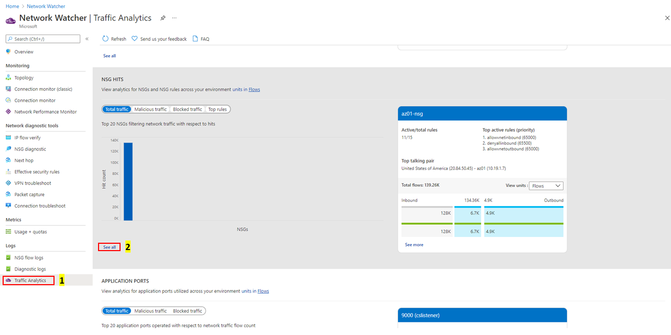Click the Usage + quotas icon

pos(8,232)
